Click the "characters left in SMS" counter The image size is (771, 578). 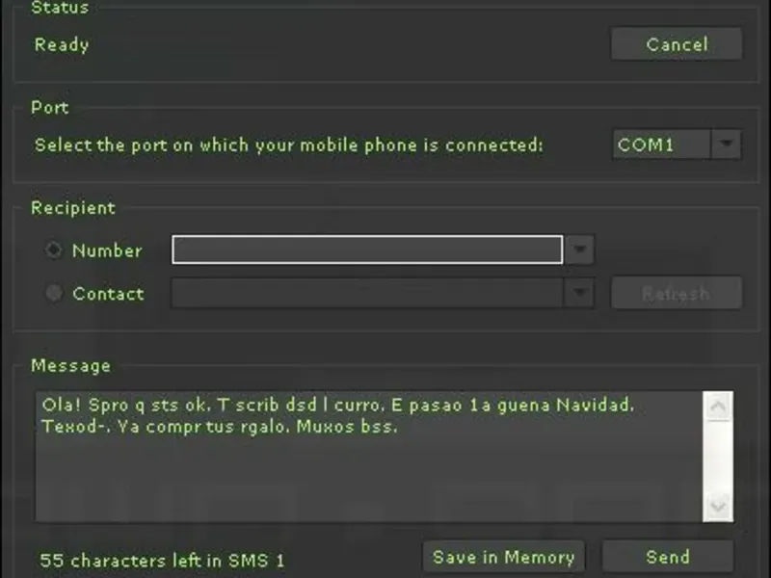coord(162,561)
